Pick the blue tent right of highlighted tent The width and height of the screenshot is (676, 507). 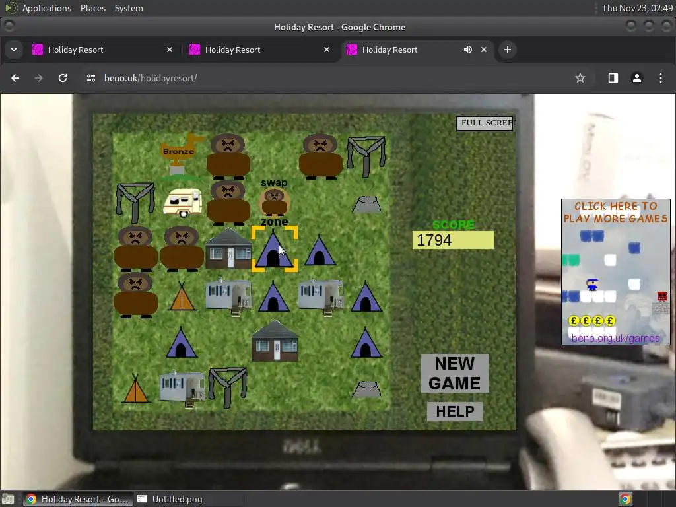(320, 250)
